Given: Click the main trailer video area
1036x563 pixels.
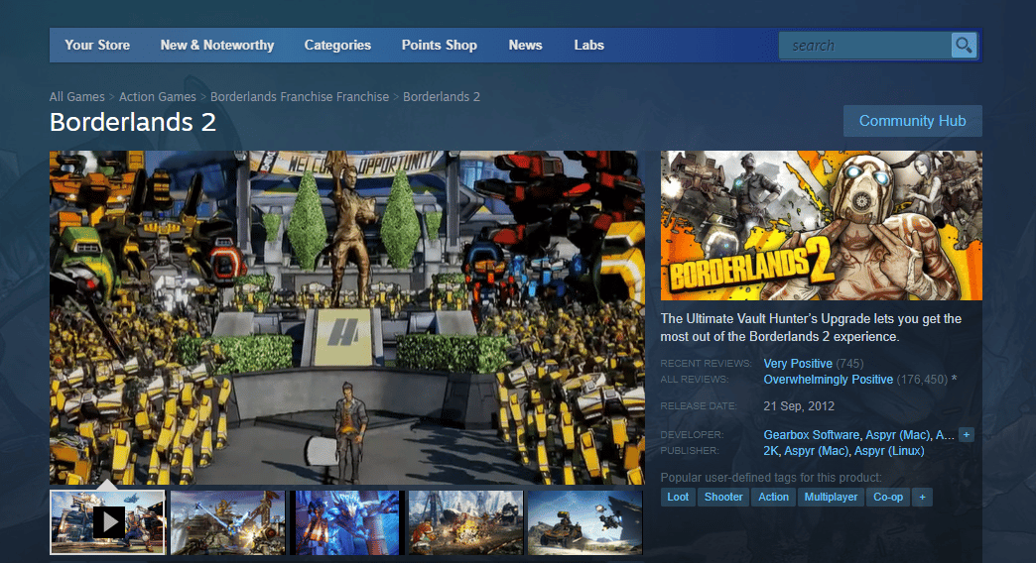Looking at the screenshot, I should click(347, 317).
